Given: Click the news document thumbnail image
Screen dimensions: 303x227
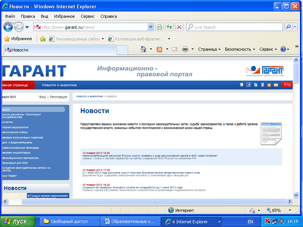Looking at the screenshot, I should pyautogui.click(x=271, y=134).
